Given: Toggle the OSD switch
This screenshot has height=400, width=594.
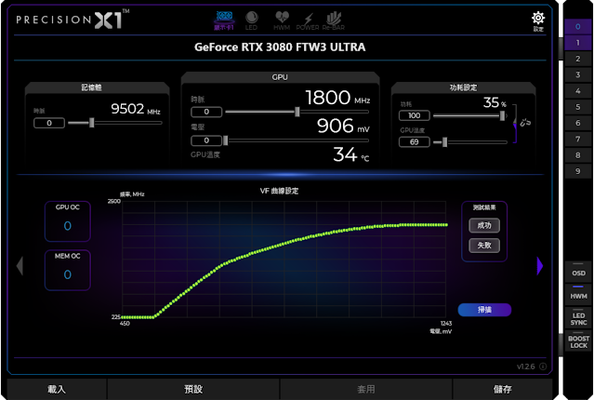Looking at the screenshot, I should coord(578,271).
